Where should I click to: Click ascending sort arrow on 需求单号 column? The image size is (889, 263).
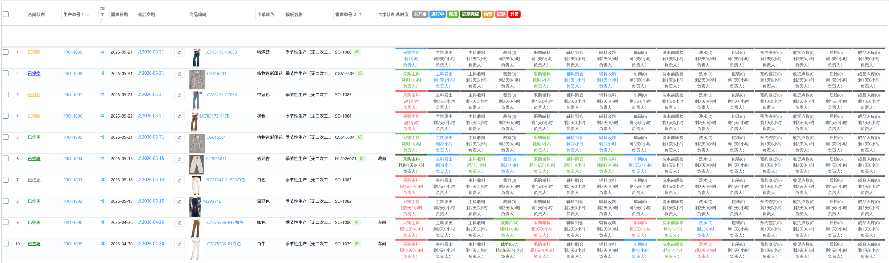[360, 15]
